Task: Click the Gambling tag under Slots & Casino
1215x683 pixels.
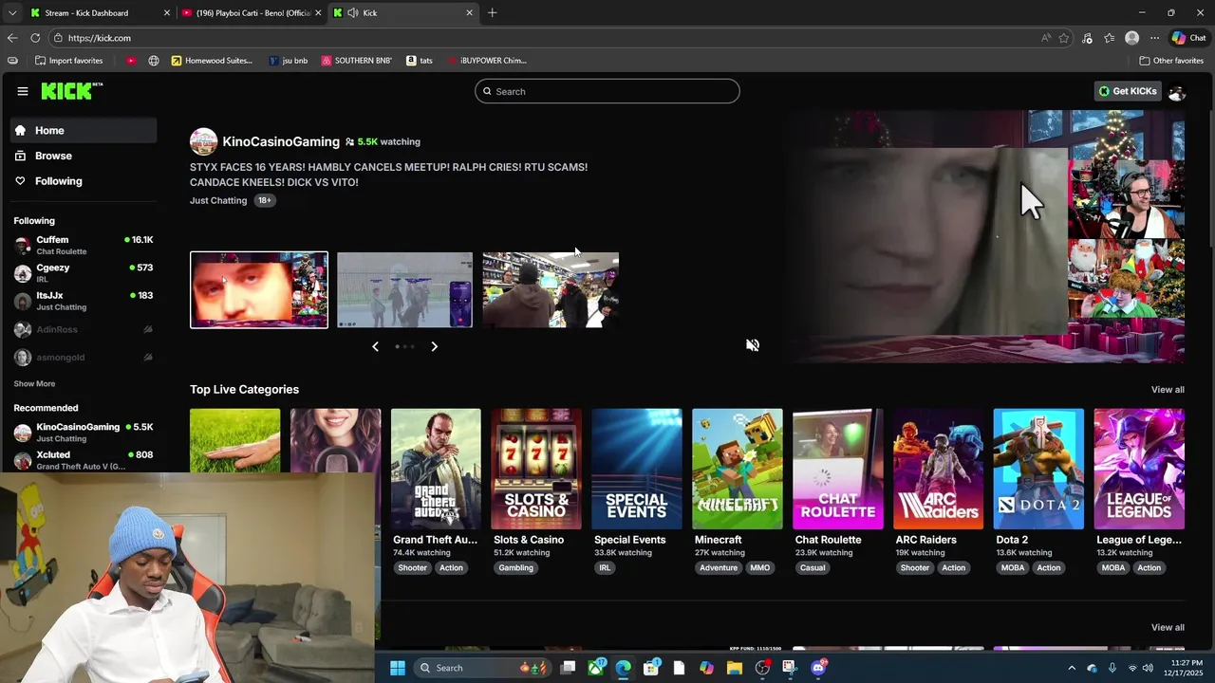Action: tap(516, 568)
